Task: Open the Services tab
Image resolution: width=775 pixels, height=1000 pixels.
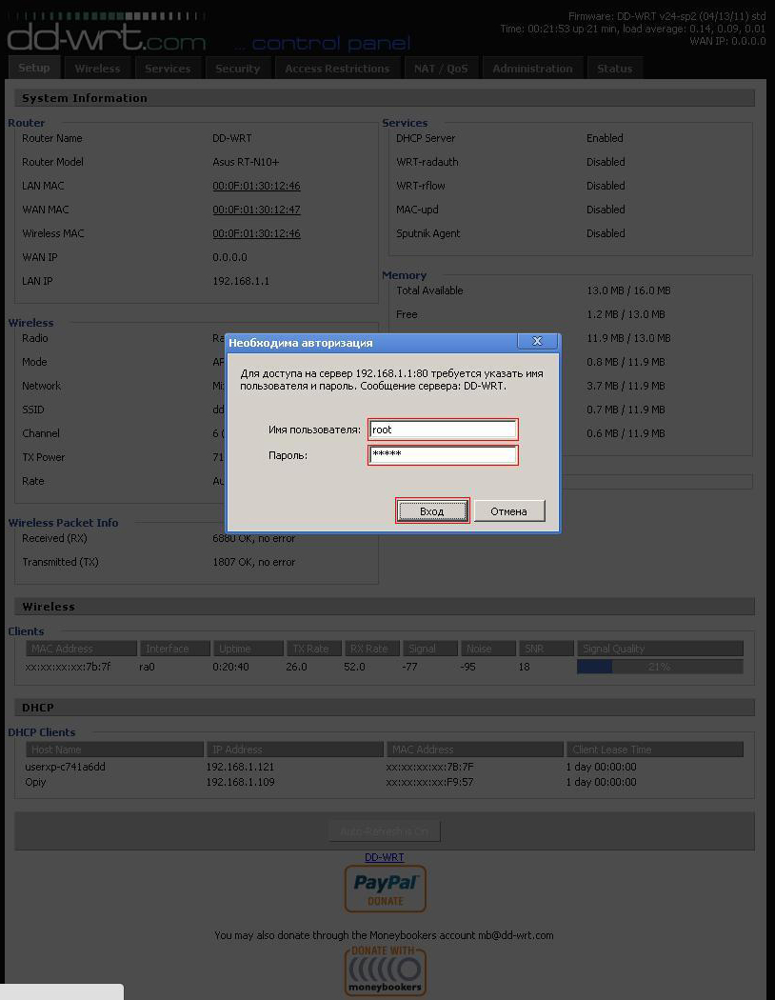Action: (x=168, y=69)
